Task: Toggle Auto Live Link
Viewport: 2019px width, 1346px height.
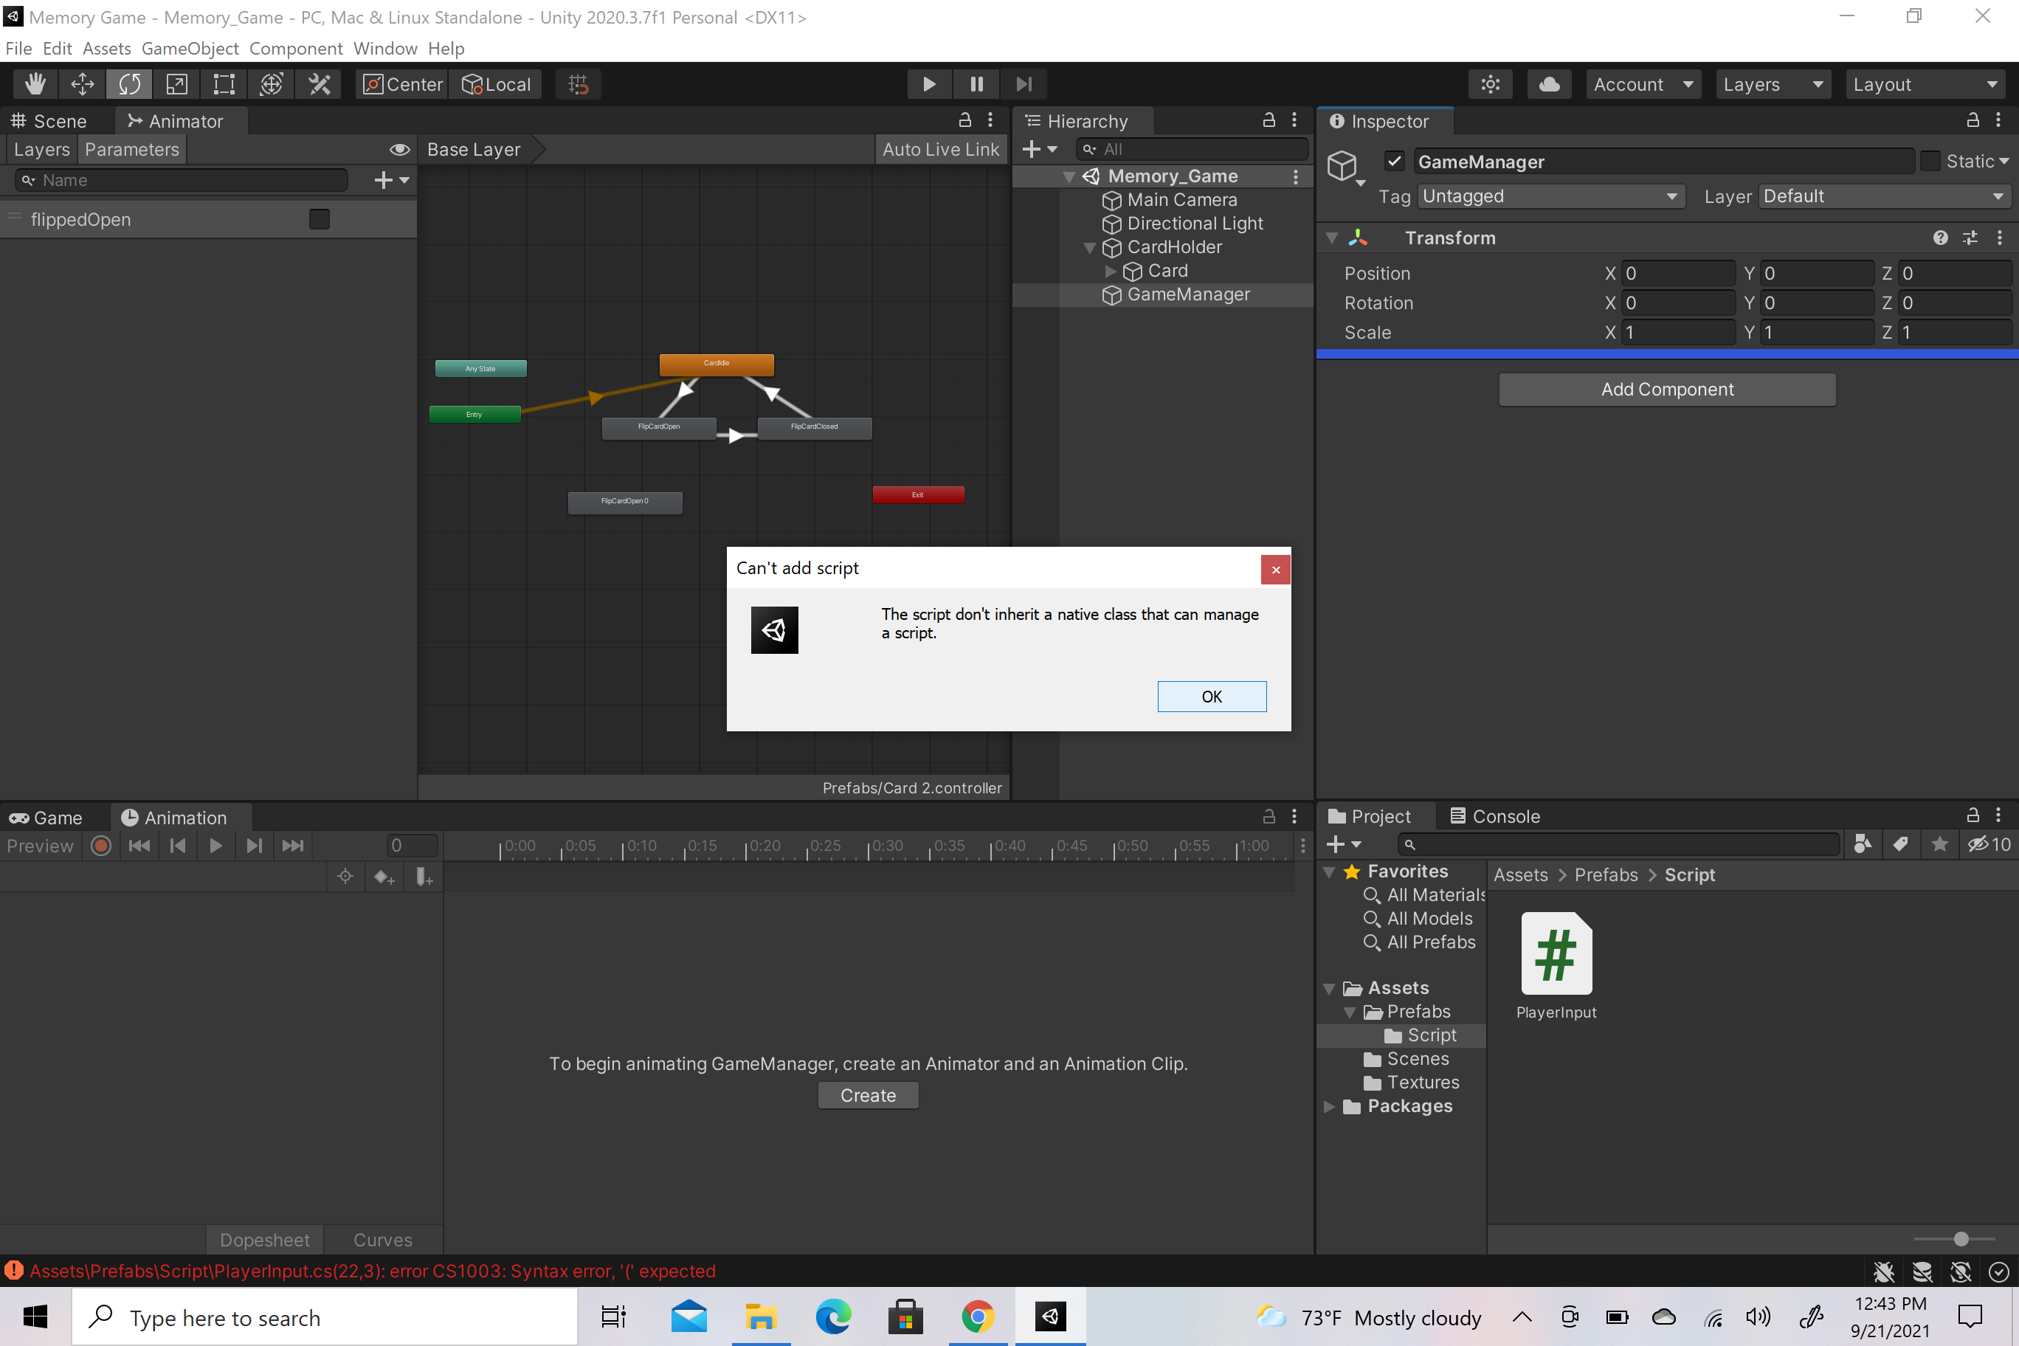Action: click(942, 149)
